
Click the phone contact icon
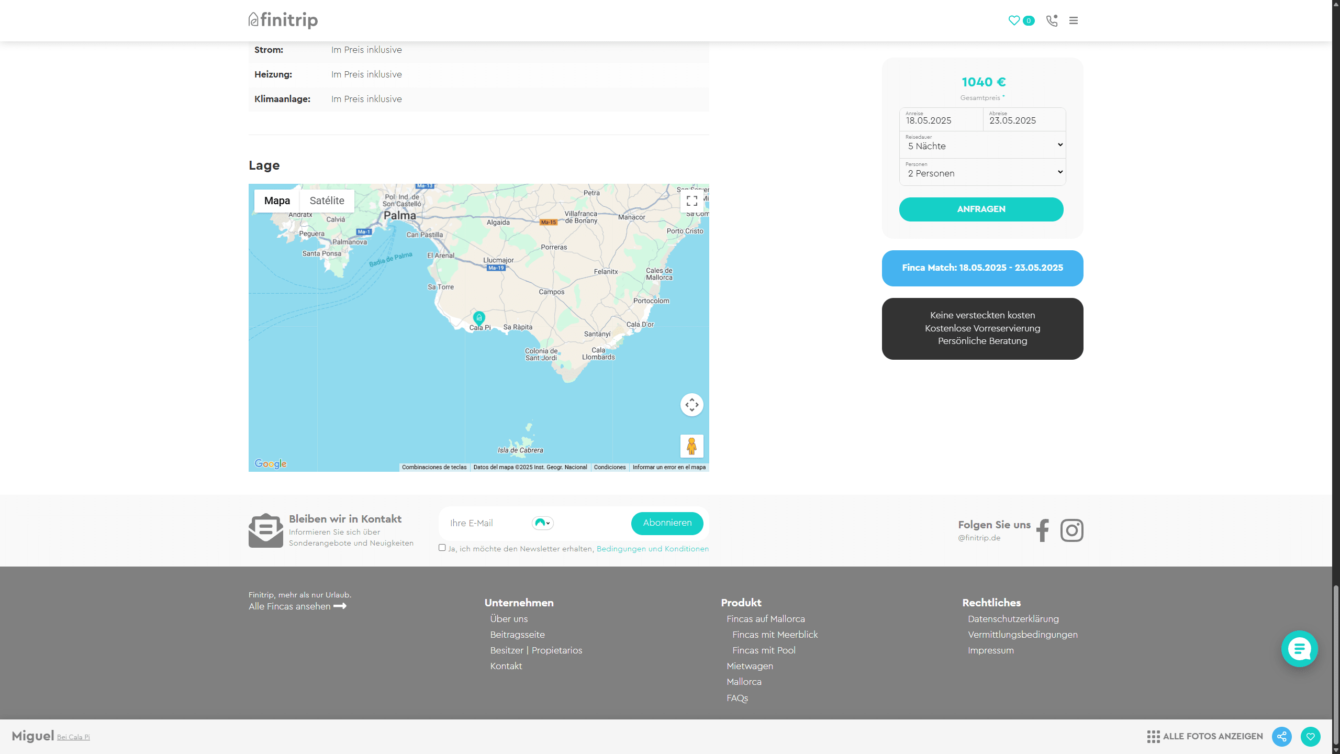1052,20
